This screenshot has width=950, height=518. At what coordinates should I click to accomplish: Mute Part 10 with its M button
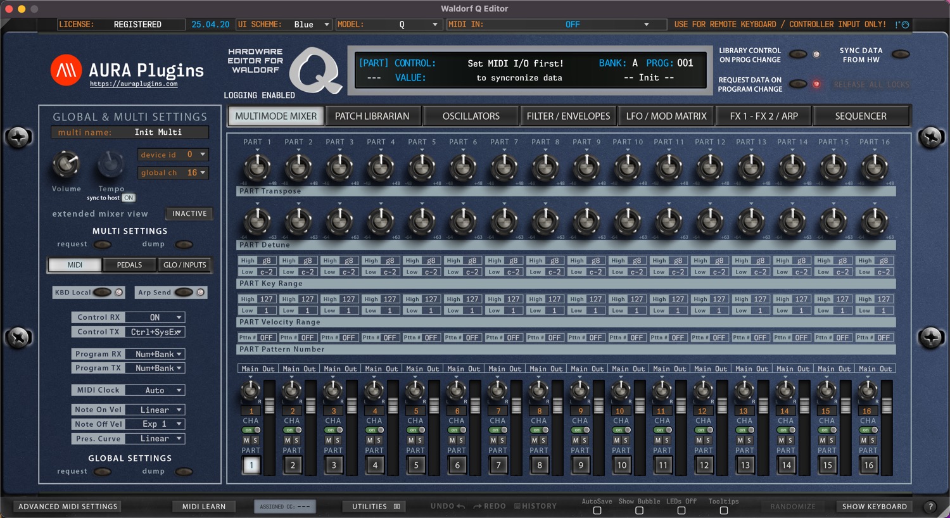click(x=617, y=440)
